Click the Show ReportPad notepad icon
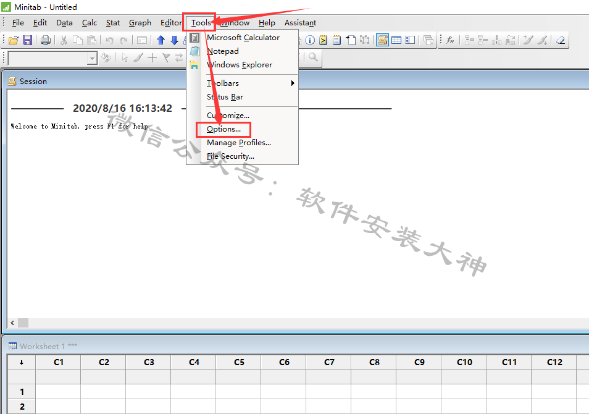 [337, 40]
